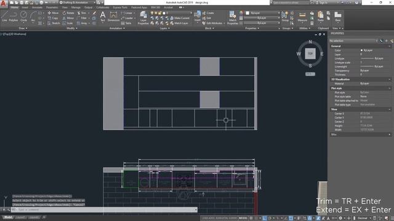
Task: Toggle Ortho mode in status bar
Action: click(x=265, y=219)
